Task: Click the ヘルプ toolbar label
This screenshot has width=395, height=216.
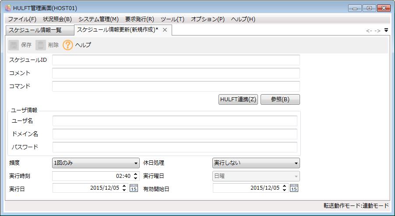Action: [x=83, y=45]
